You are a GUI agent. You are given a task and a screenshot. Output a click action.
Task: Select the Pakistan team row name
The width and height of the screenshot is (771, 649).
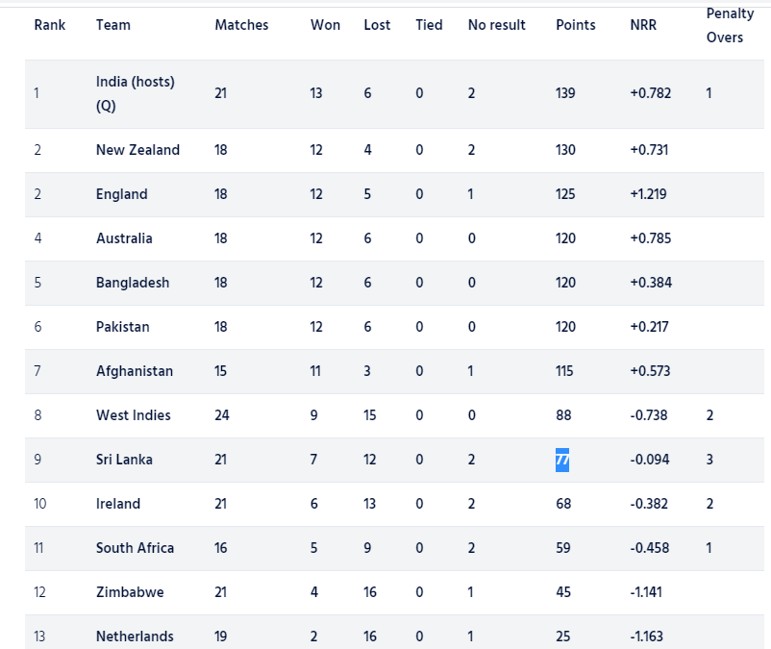coord(122,327)
